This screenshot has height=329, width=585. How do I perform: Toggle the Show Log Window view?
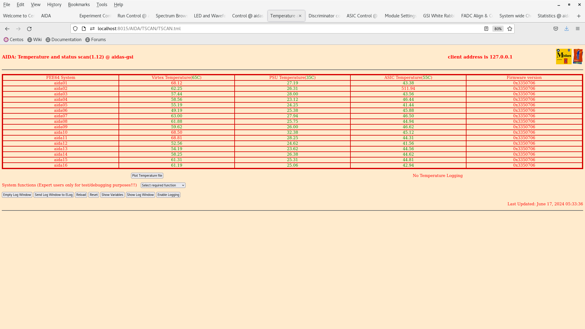click(140, 194)
